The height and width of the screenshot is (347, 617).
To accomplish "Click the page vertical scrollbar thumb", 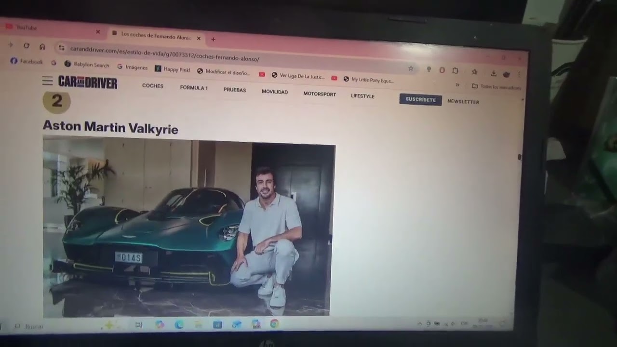I will point(519,157).
